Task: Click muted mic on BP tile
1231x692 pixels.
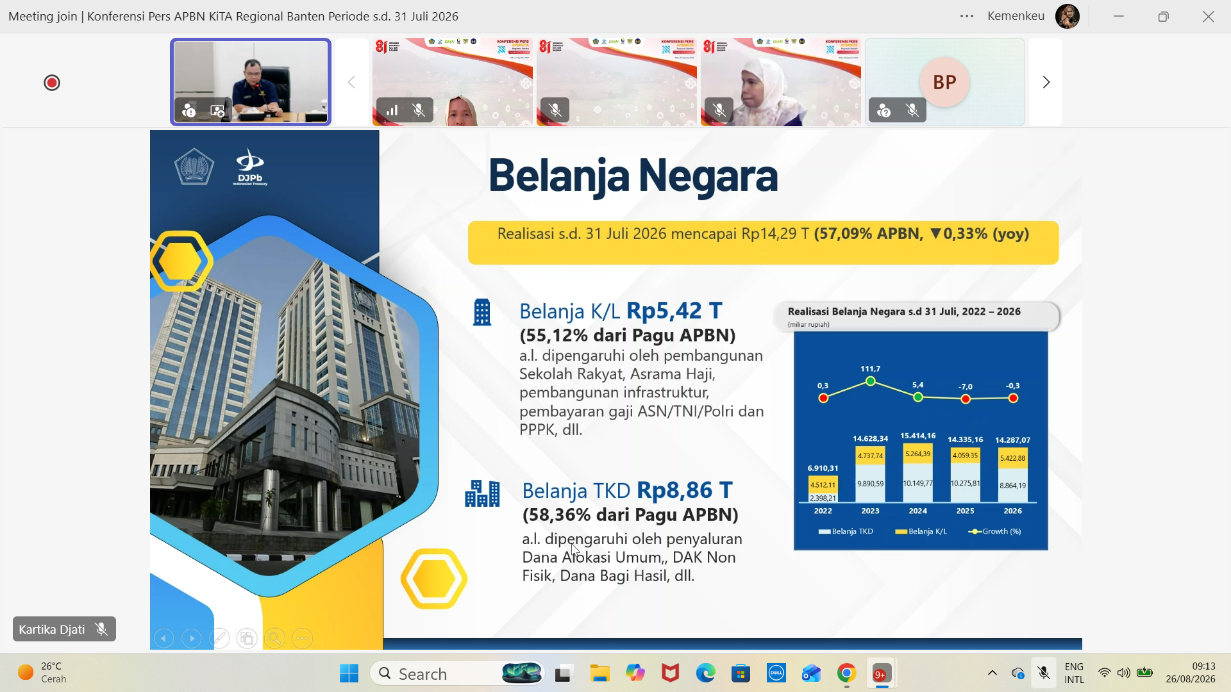Action: 912,110
